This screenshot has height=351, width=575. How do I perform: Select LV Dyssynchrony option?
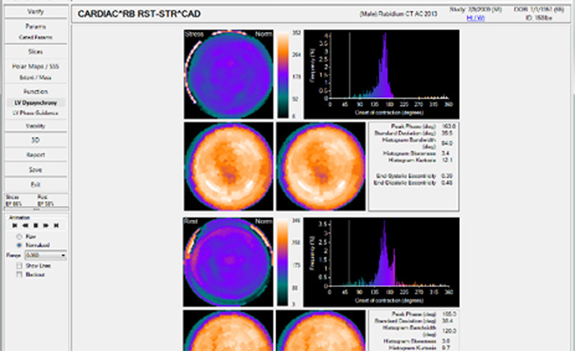(x=34, y=103)
